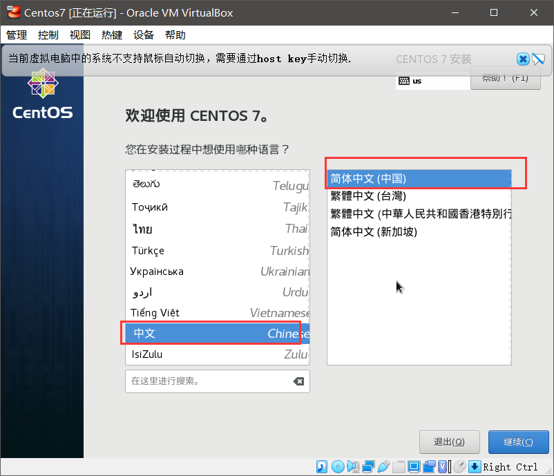Click the VirtualBox window title icon
Image resolution: width=554 pixels, height=476 pixels.
pos(14,12)
